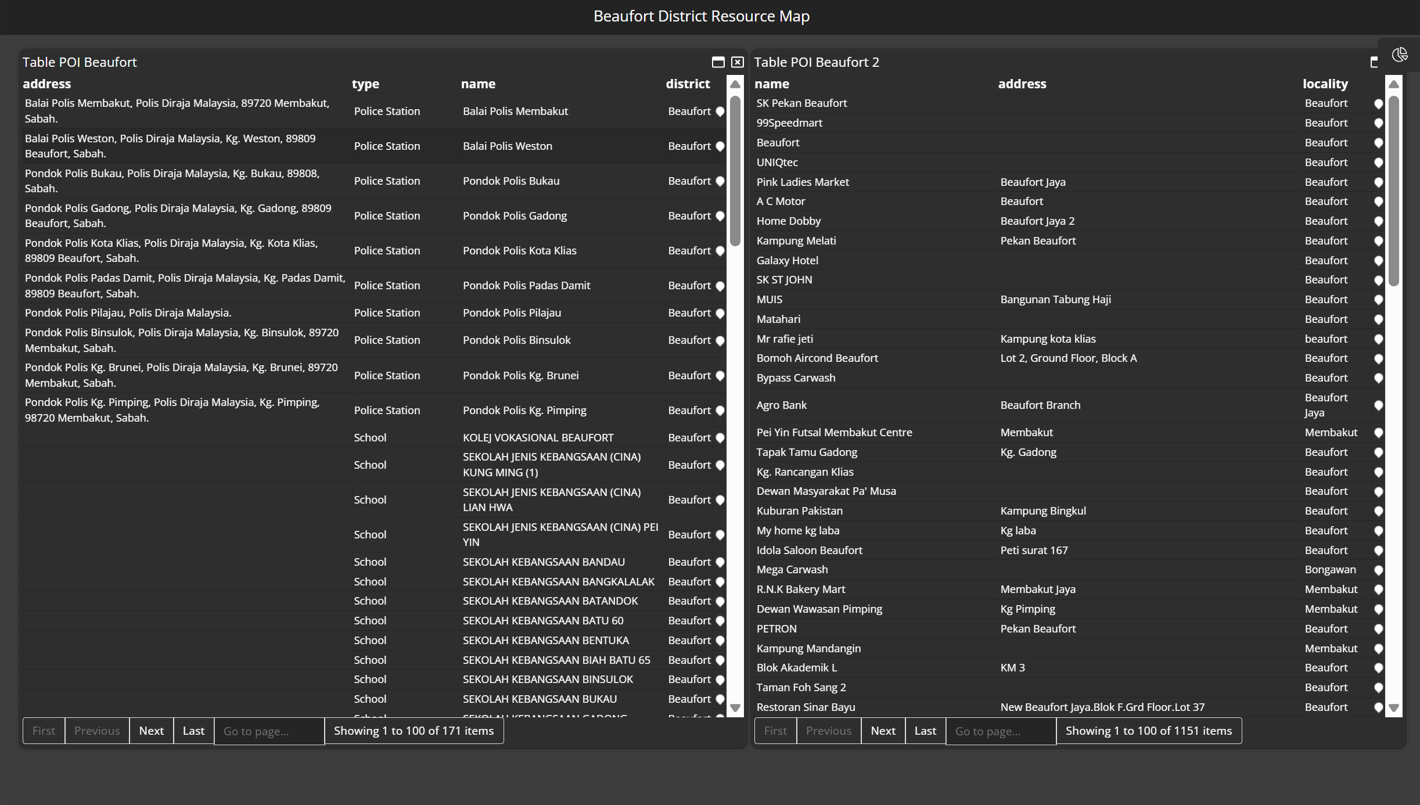1420x805 pixels.
Task: Click marker icon for Agro Bank row
Action: coord(1378,405)
